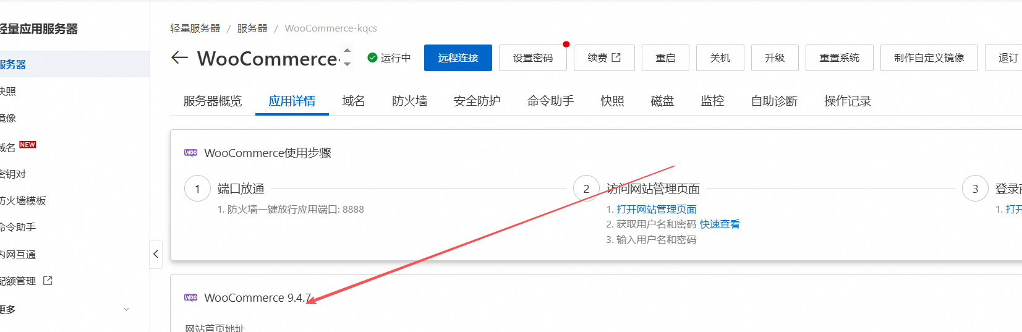The height and width of the screenshot is (332, 1022).
Task: Click the 远程连接 button
Action: pyautogui.click(x=458, y=58)
